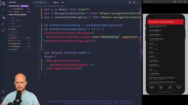The height and width of the screenshot is (105, 188).
Task: Open the Explorer view in activity bar
Action: (3, 3)
